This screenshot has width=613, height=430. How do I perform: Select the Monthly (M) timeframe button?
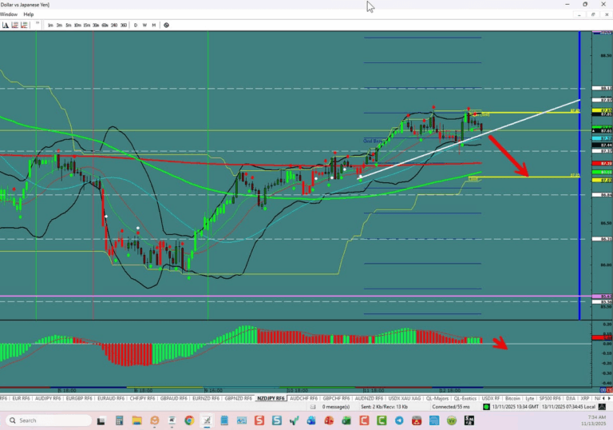tap(153, 25)
